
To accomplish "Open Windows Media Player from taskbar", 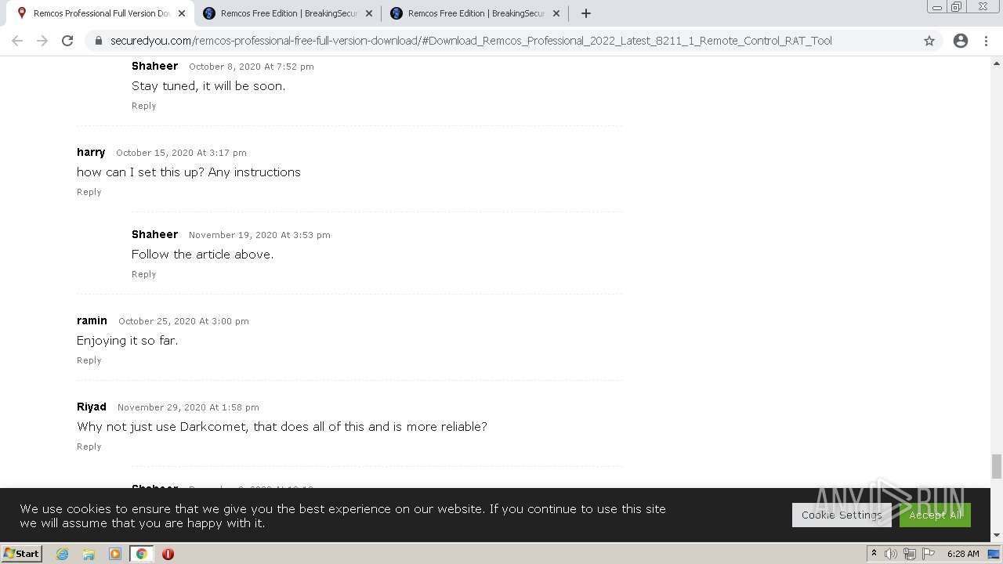I will tap(115, 554).
